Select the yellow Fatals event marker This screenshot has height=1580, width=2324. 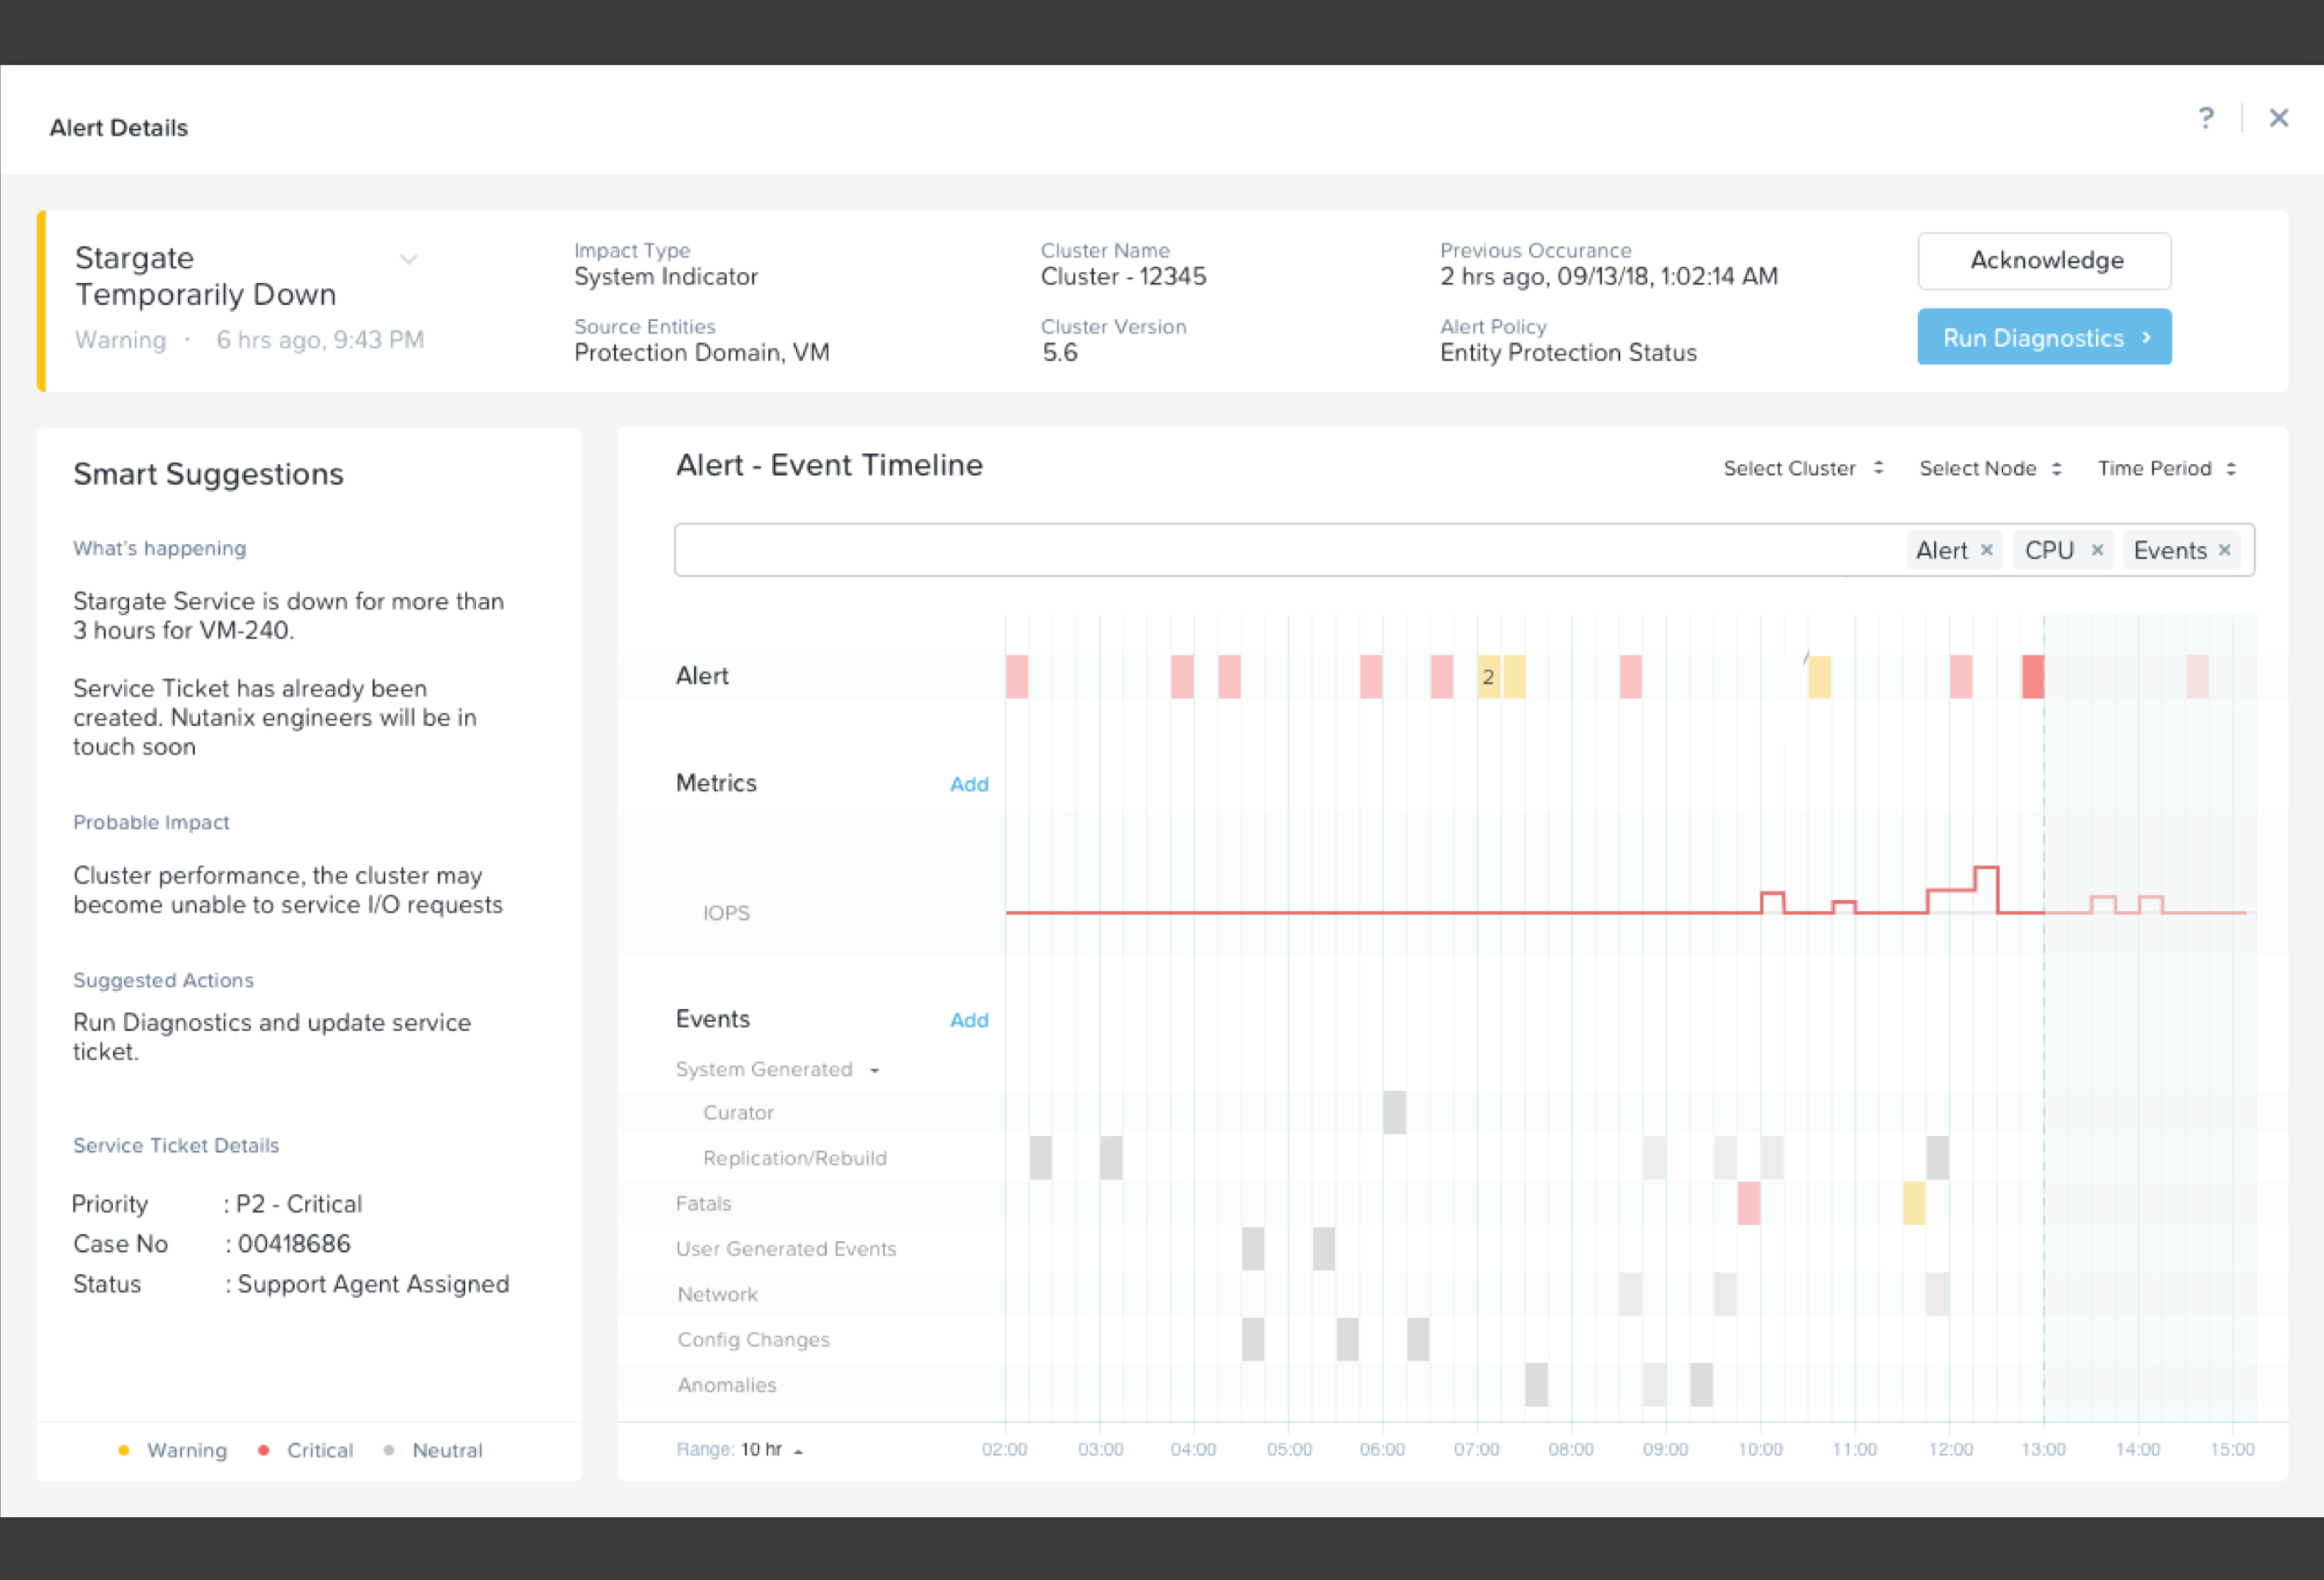1913,1203
